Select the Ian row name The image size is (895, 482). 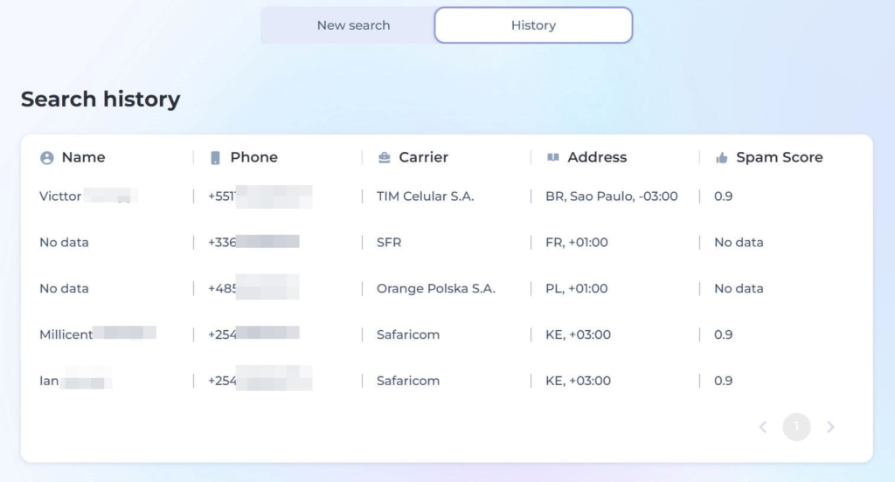point(75,381)
